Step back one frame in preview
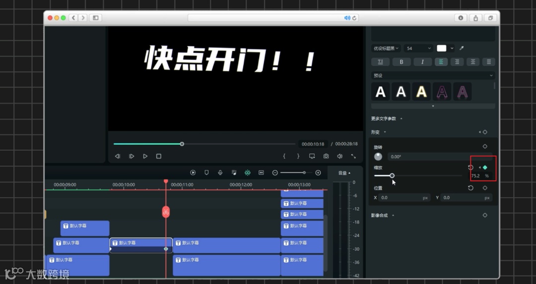 (x=118, y=156)
